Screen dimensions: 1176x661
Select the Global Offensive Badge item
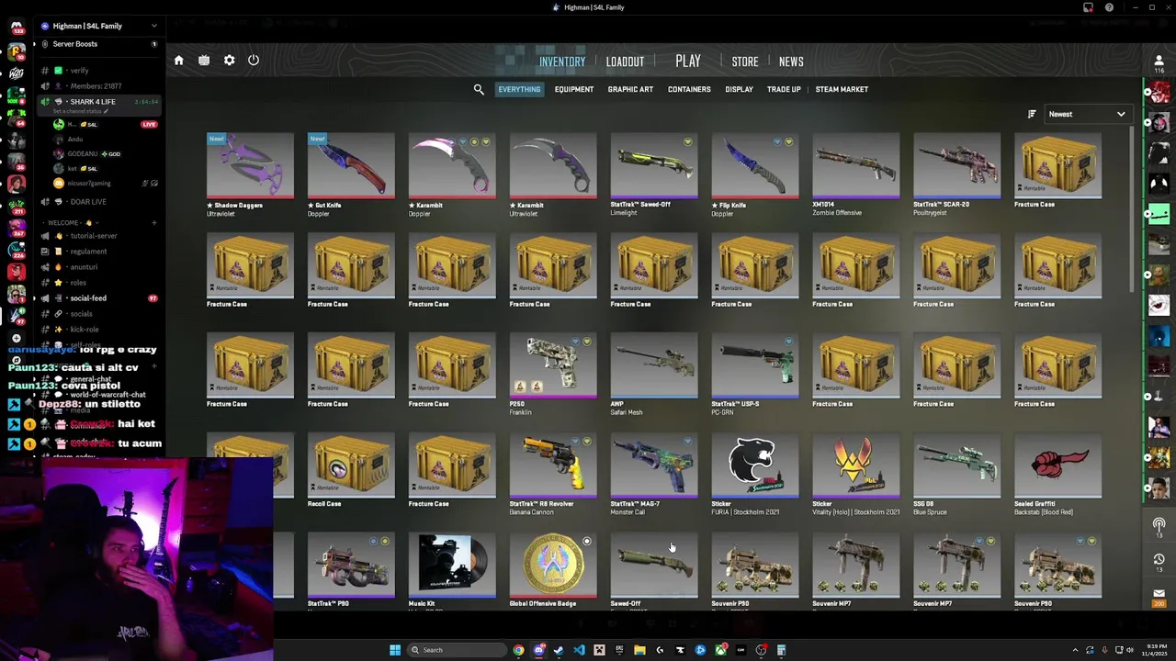(553, 570)
